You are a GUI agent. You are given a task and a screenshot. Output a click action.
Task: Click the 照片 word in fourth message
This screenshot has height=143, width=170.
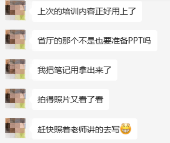pyautogui.click(x=62, y=99)
